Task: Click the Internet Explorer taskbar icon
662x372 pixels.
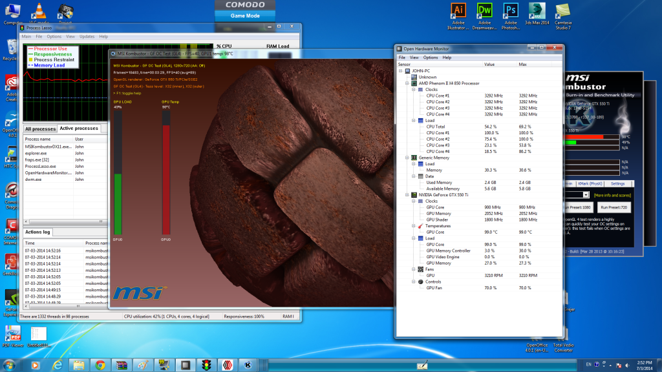Action: pos(58,365)
